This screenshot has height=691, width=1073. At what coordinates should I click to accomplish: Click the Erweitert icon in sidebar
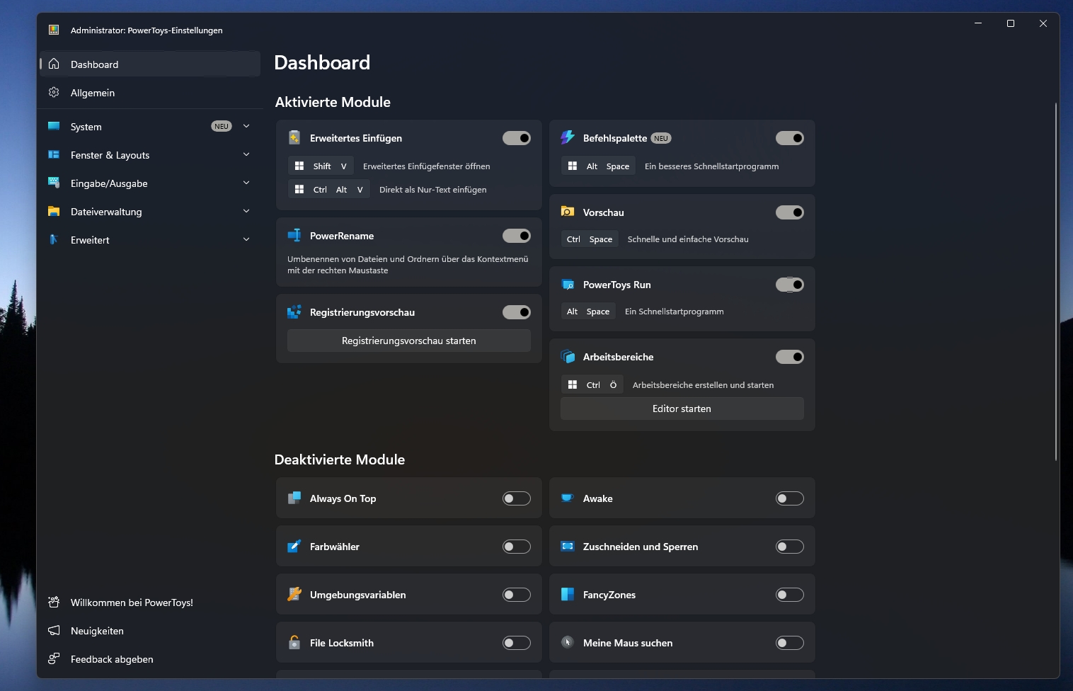pyautogui.click(x=54, y=239)
